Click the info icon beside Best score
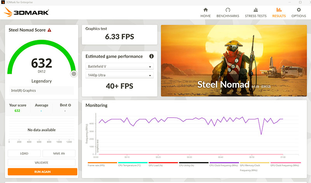This screenshot has width=311, height=183. (70, 105)
